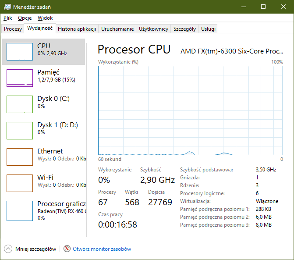
Task: Switch to the Procesy tab
Action: 13,29
